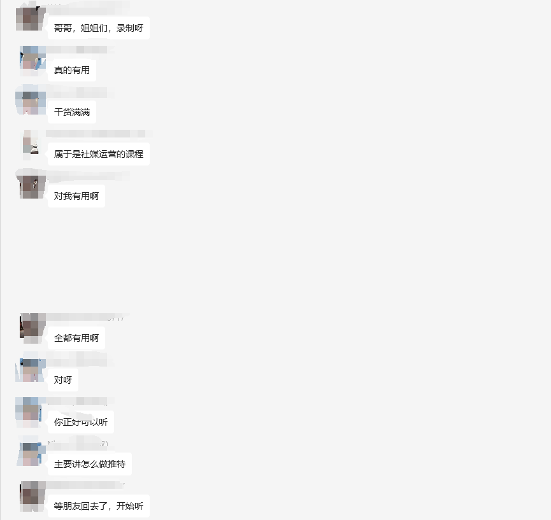Click message 属于是社媒运营的课程
The image size is (551, 520).
(x=99, y=154)
